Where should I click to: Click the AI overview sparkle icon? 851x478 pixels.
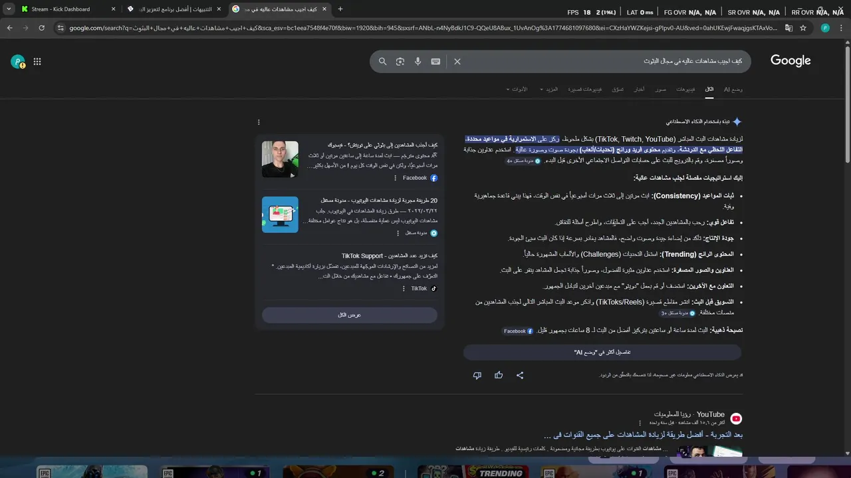[737, 122]
